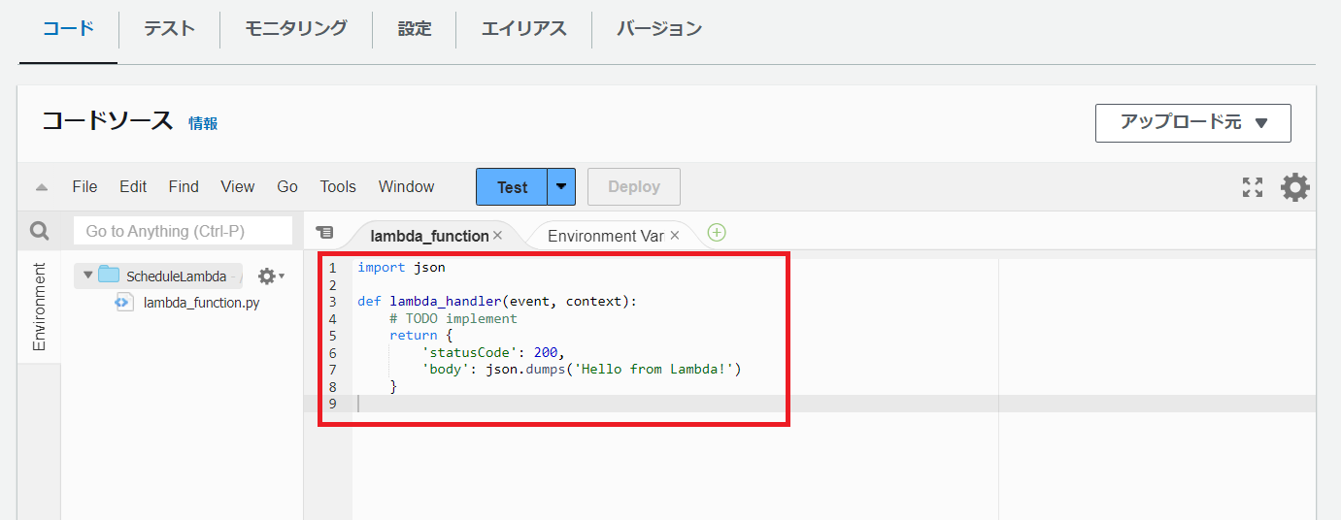Screen dimensions: 1341x520
Task: Collapse the menu bar with up arrow
Action: click(42, 187)
